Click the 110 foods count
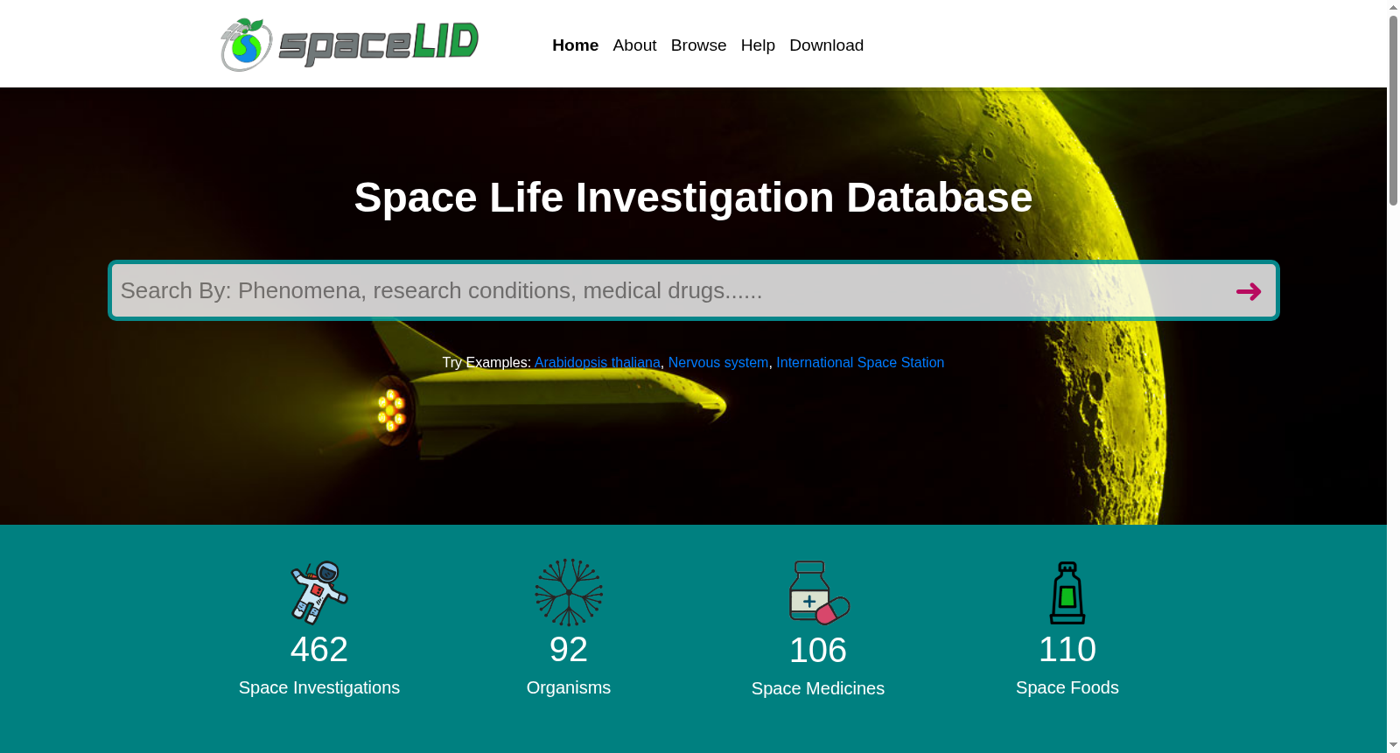Viewport: 1400px width, 753px height. pos(1067,650)
